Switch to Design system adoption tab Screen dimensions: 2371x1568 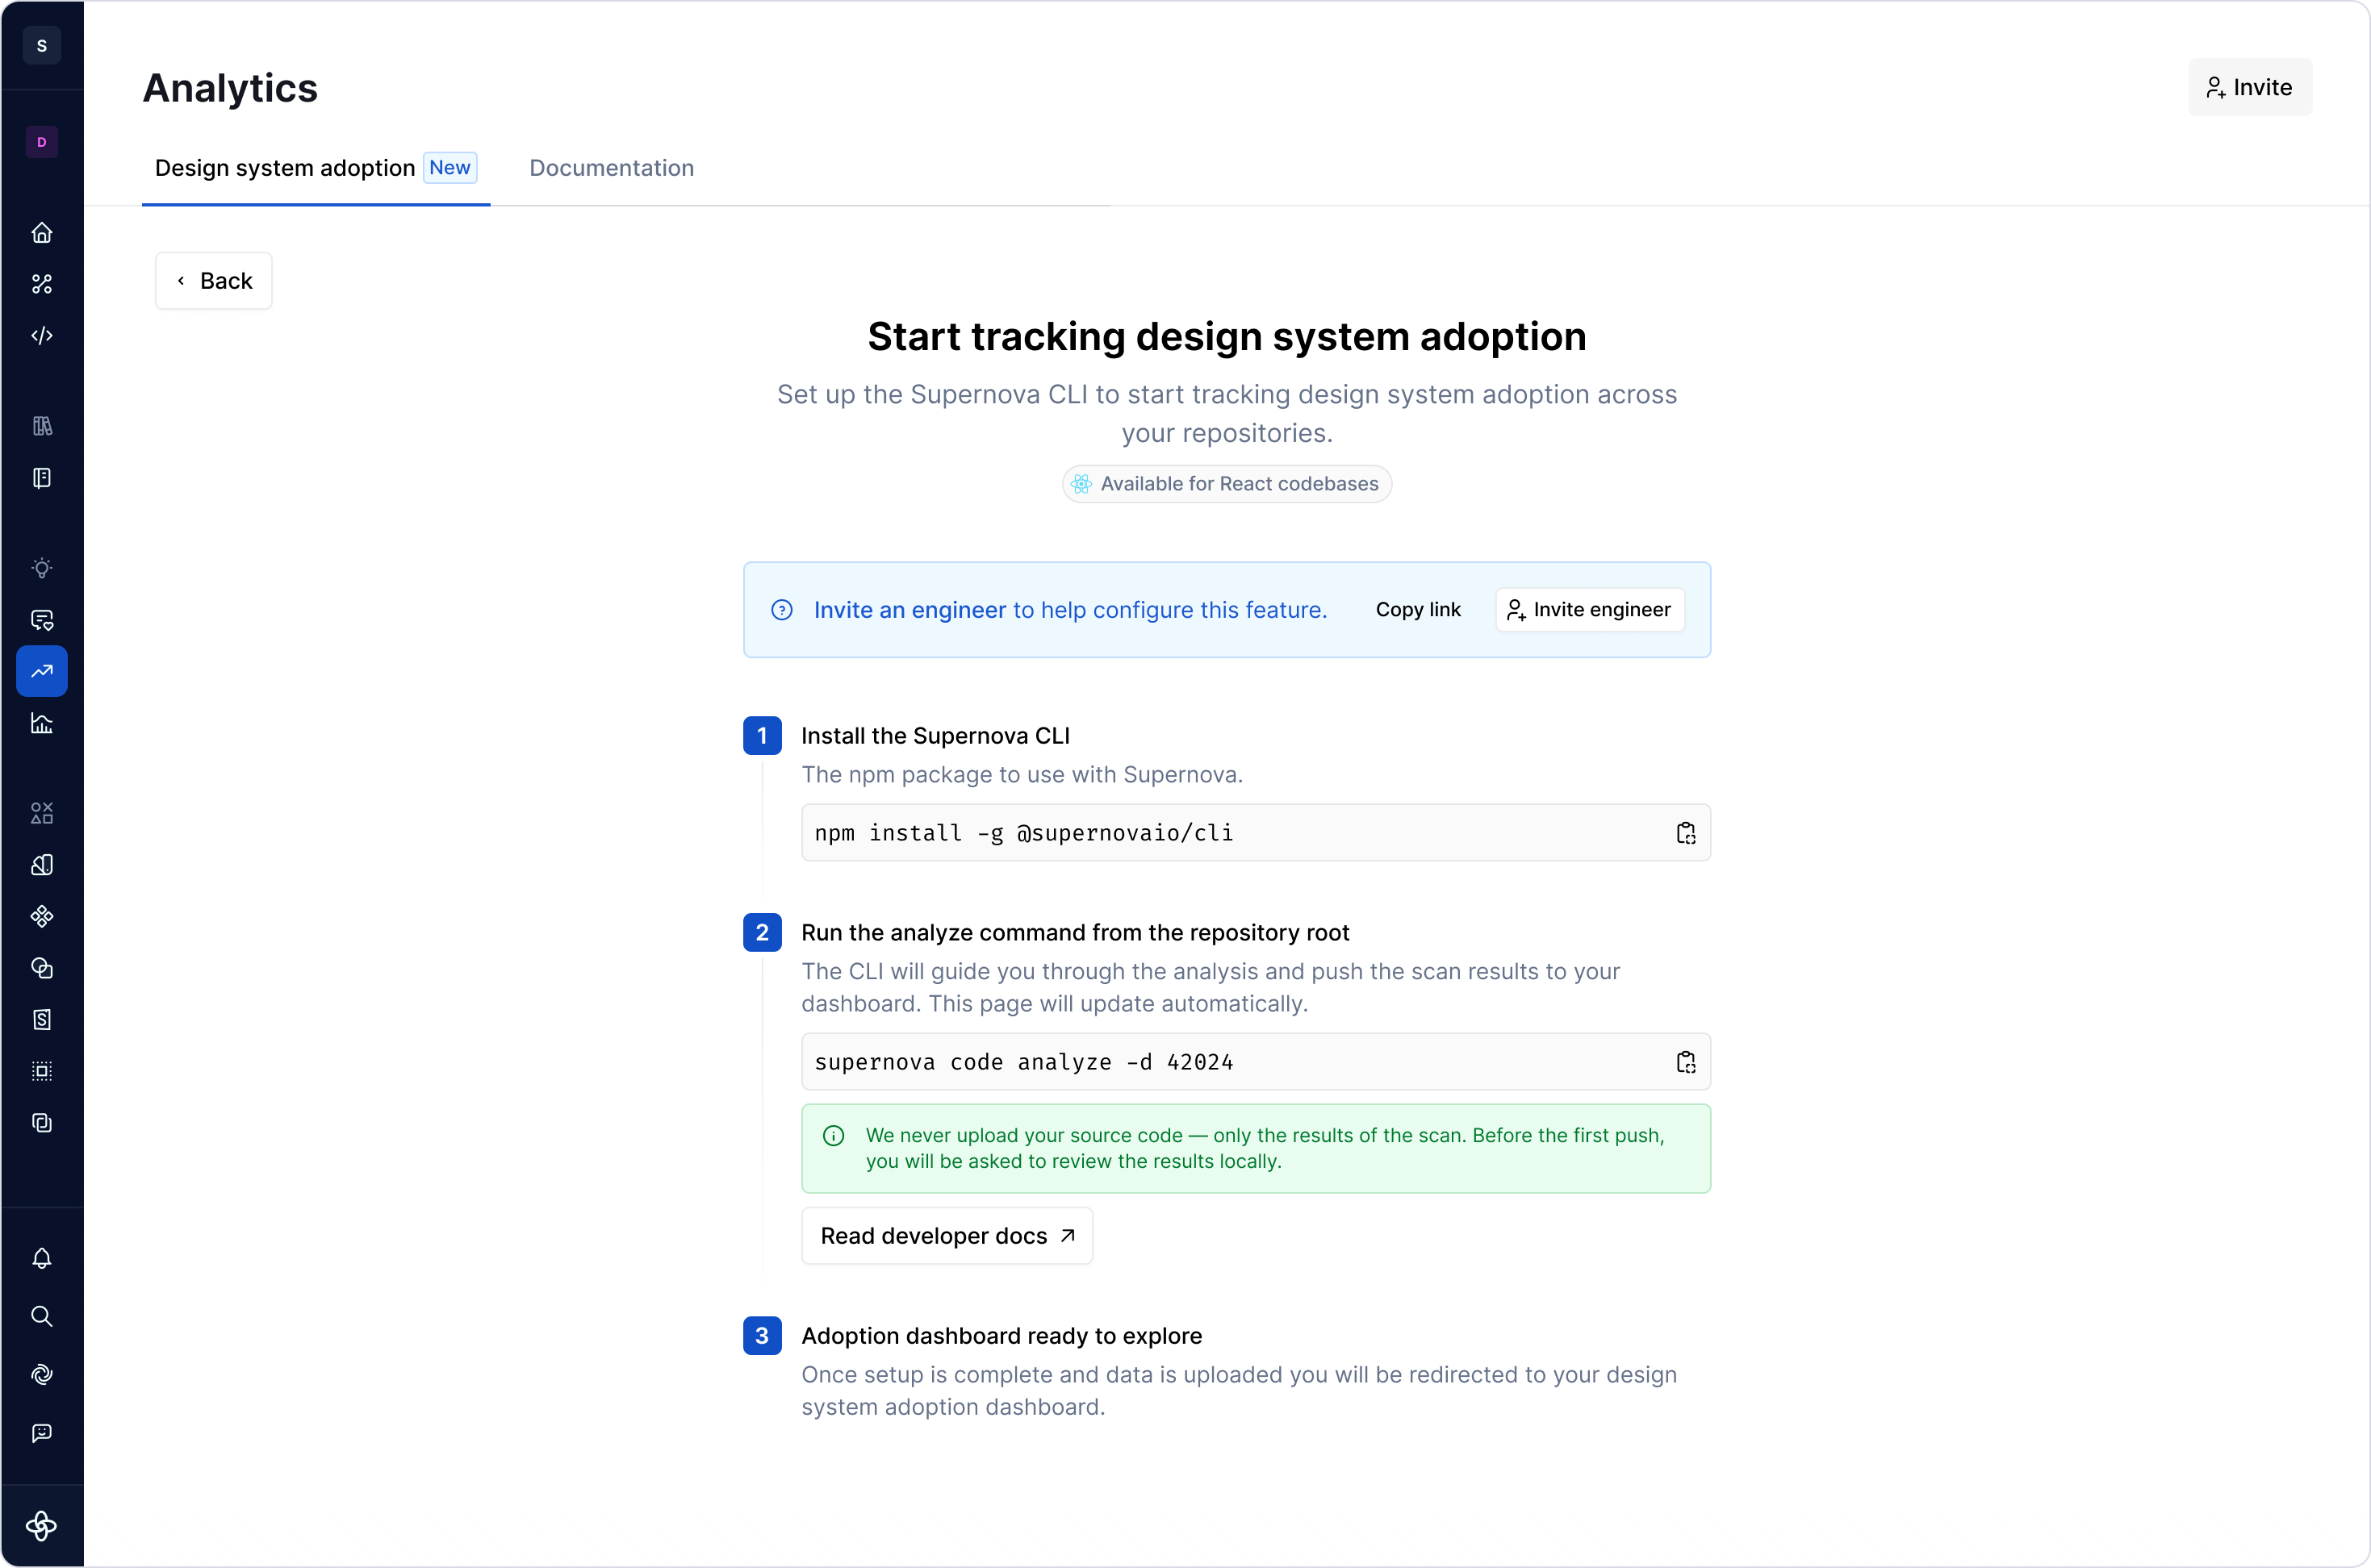pyautogui.click(x=316, y=168)
